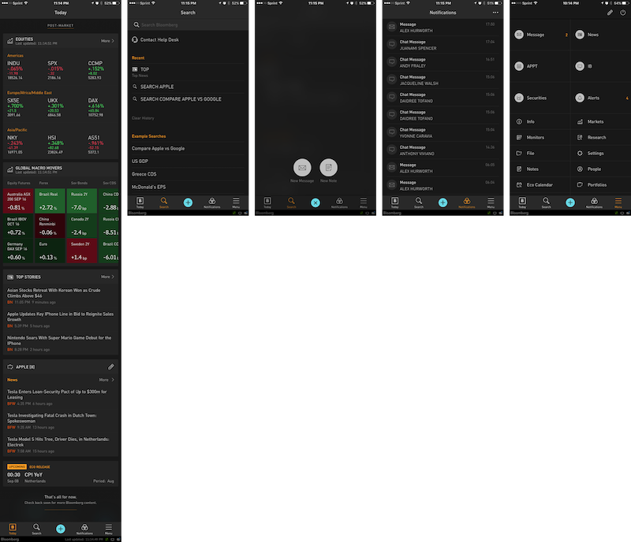
Task: Try example search US GDP
Action: tap(188, 161)
